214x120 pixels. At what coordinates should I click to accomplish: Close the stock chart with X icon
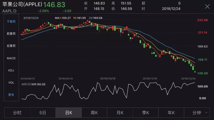(x=207, y=6)
